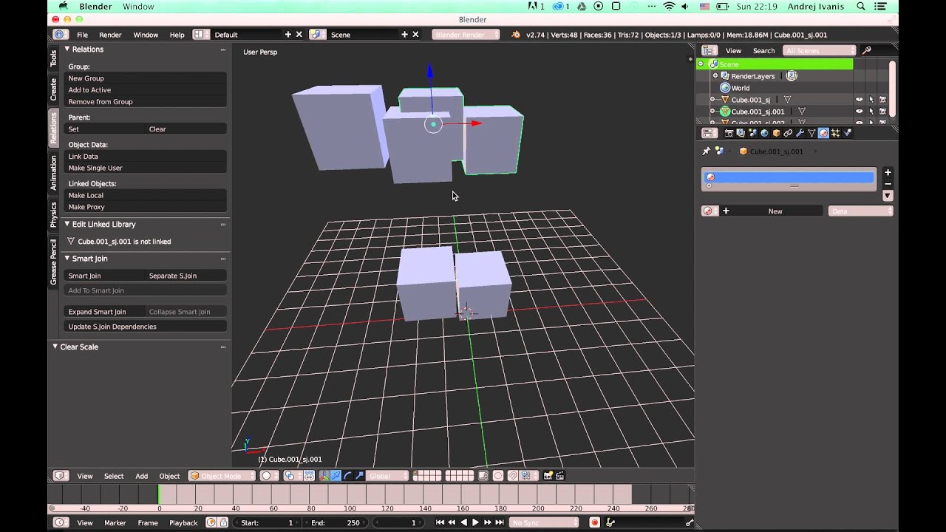Open the Global transform orientation dropdown
Viewport: 946px width, 532px height.
(x=387, y=476)
